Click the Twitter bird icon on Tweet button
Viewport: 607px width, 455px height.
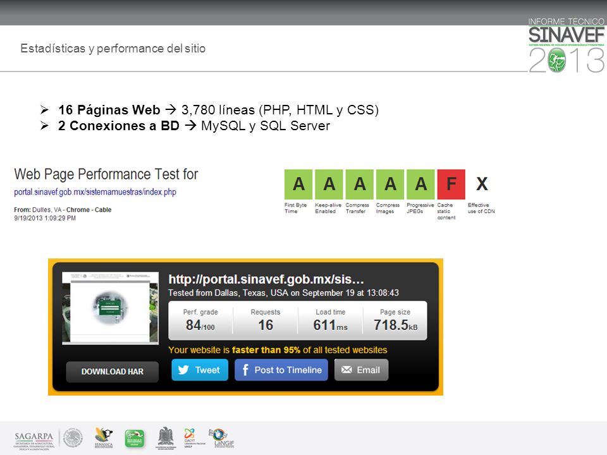tap(183, 370)
